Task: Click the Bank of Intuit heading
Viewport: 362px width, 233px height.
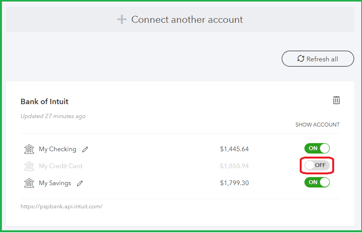Action: (x=44, y=101)
